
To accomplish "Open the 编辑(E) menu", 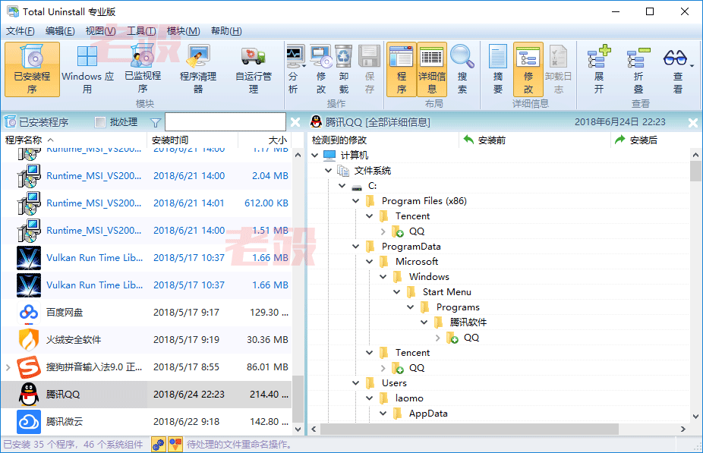I will pyautogui.click(x=60, y=31).
